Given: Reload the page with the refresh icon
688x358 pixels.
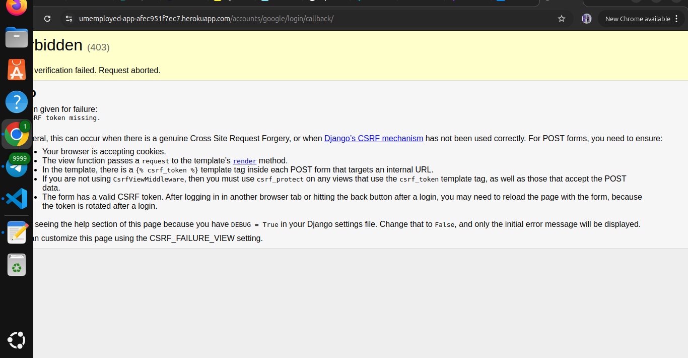Looking at the screenshot, I should (47, 19).
